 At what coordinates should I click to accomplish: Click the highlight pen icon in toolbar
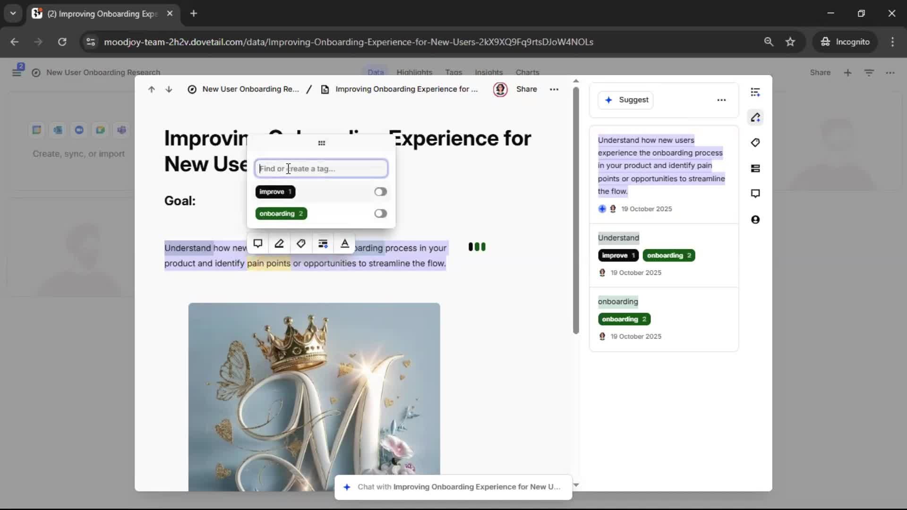[x=279, y=244]
